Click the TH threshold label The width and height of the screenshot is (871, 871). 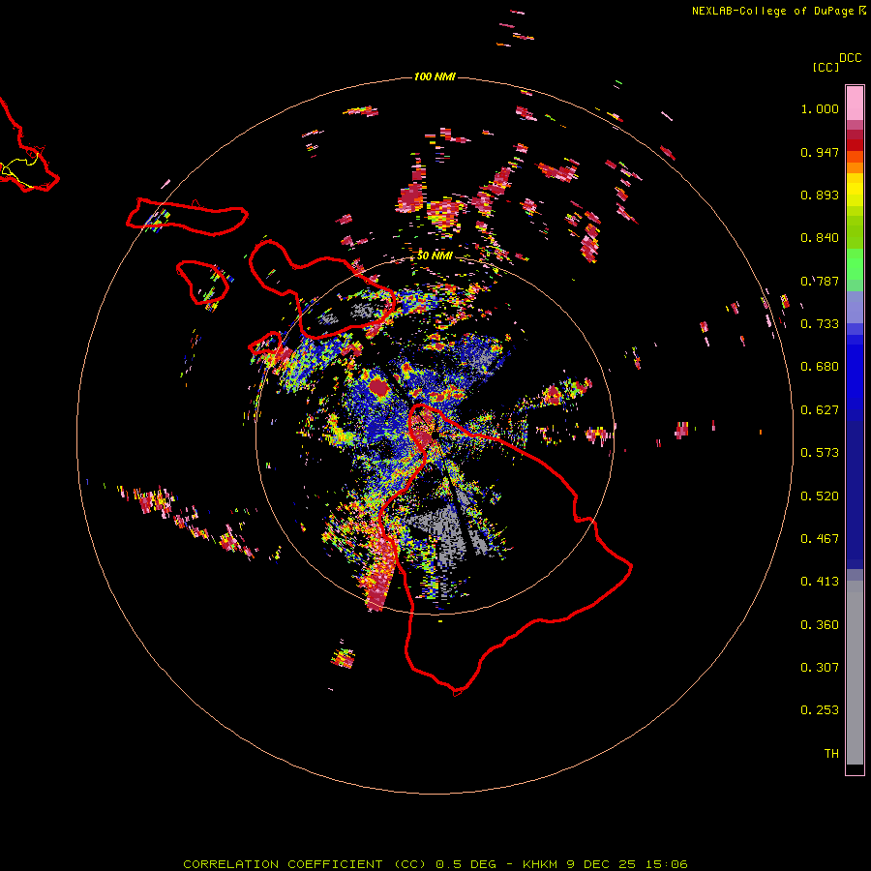tap(831, 754)
